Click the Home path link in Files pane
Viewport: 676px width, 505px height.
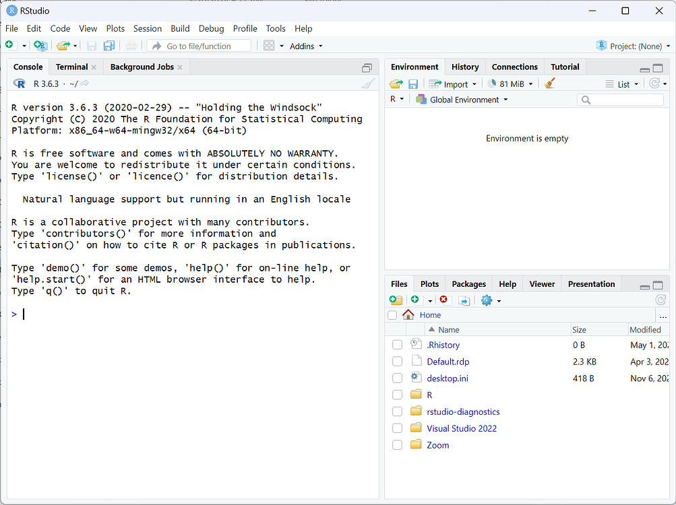pyautogui.click(x=430, y=315)
